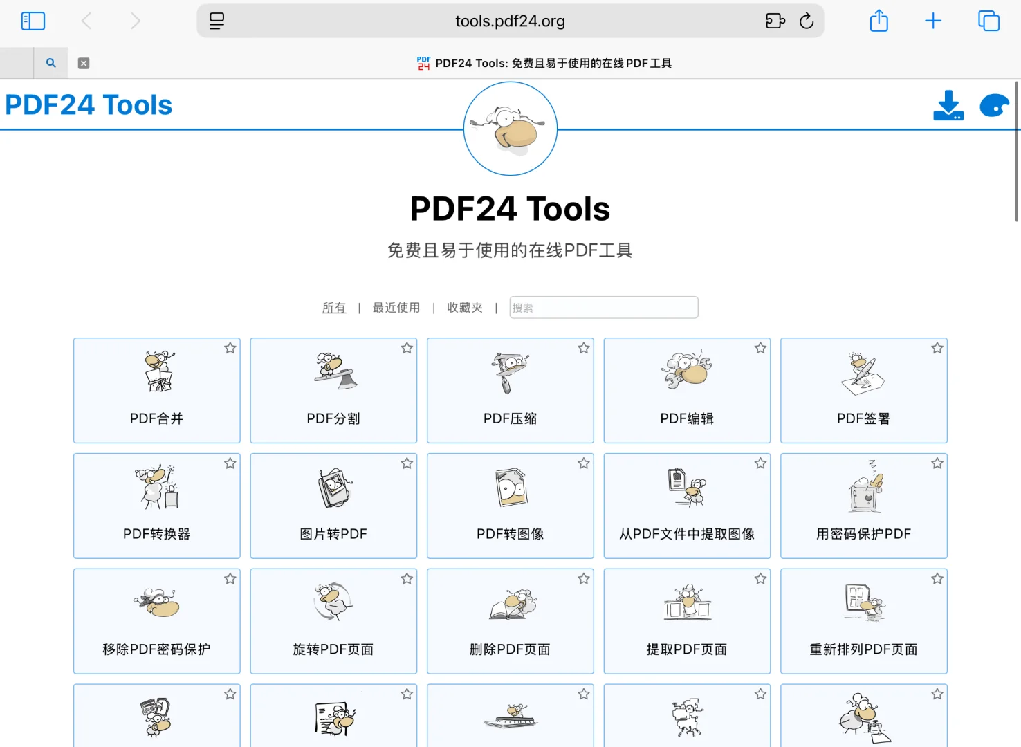Star the 旋转PDF页面 card
Viewport: 1021px width, 747px height.
pos(407,579)
